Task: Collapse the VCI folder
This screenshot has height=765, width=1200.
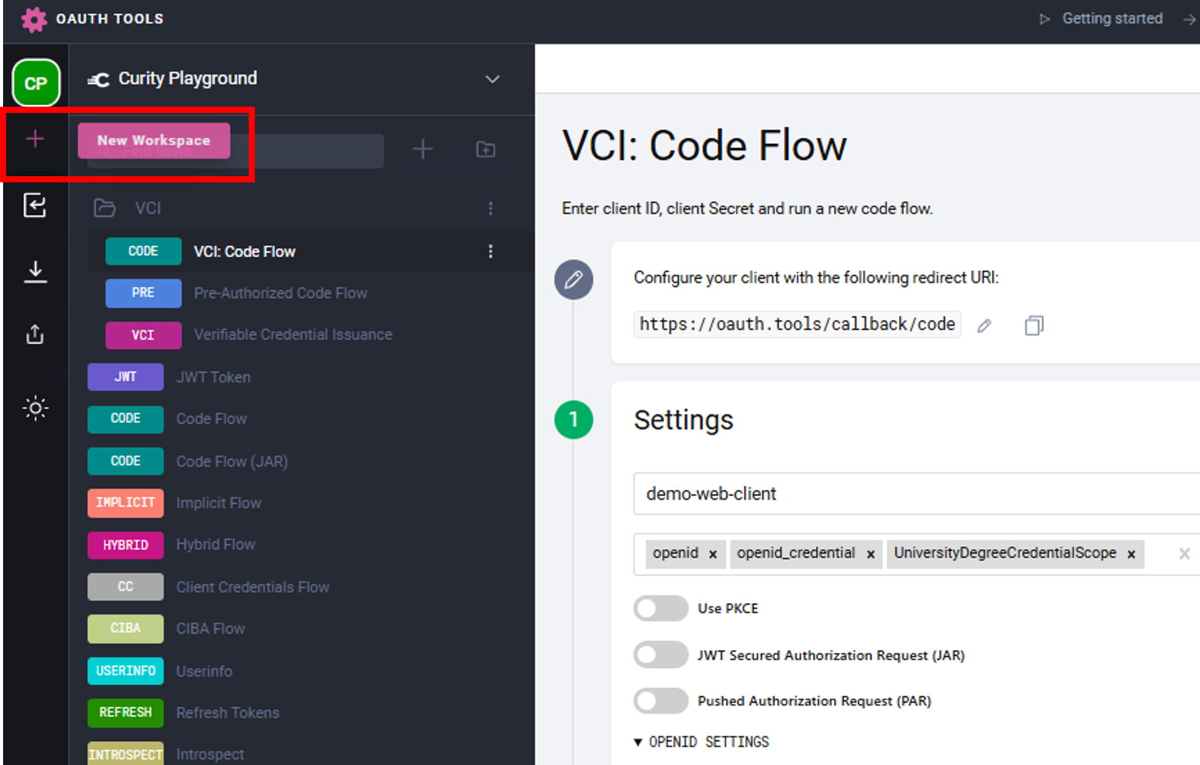Action: (148, 208)
